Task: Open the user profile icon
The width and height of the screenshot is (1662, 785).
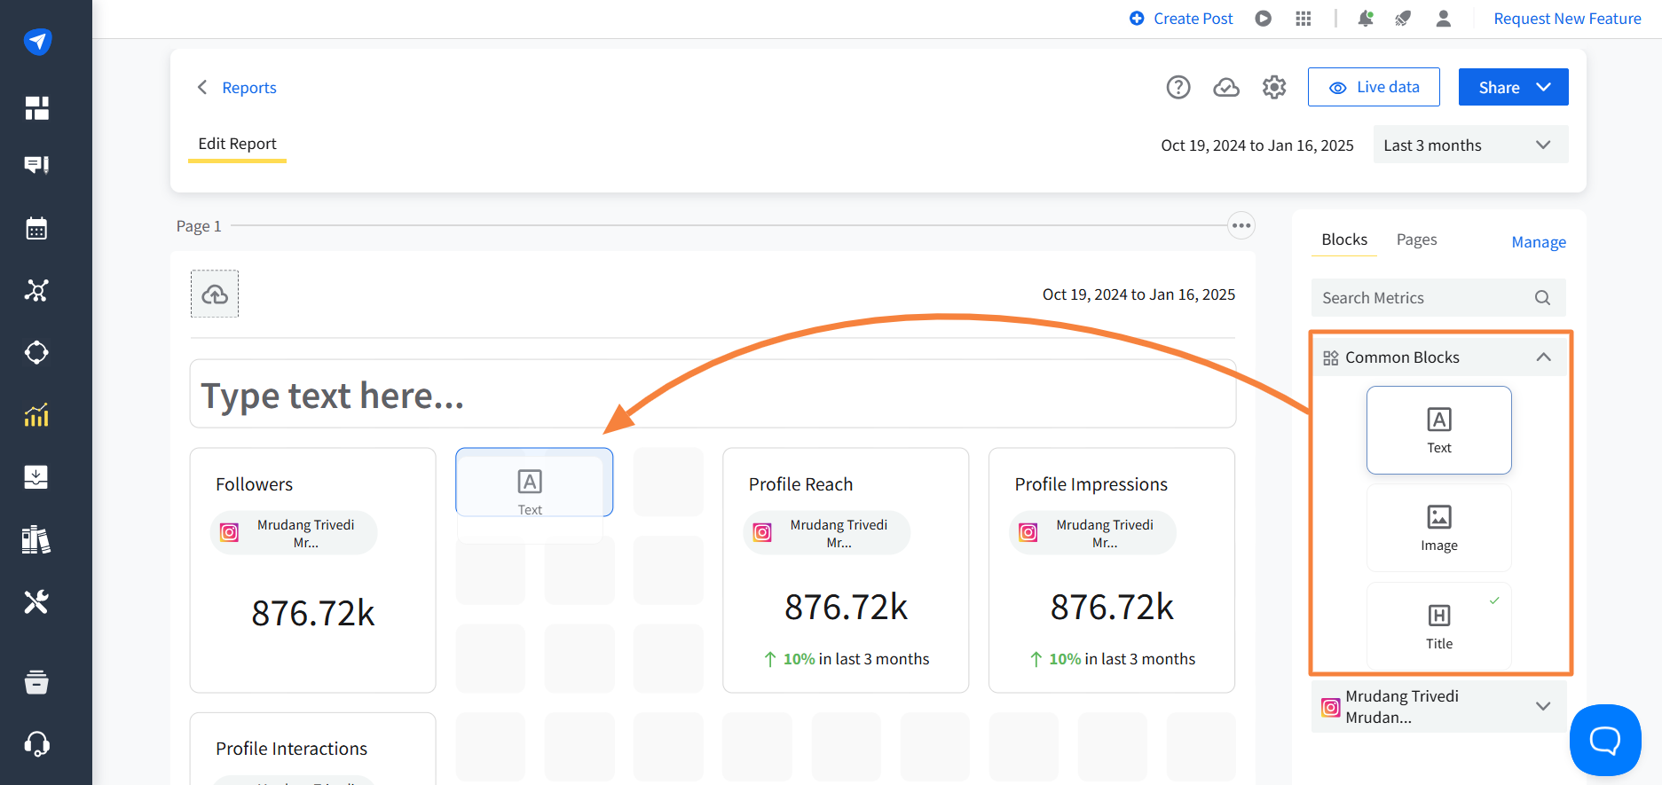Action: tap(1443, 19)
